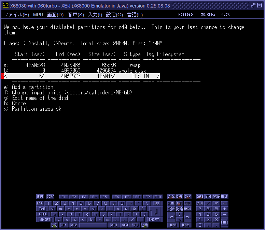Screen dimensions: 265x230
Task: Click the UNDO key
Action: click(x=187, y=209)
